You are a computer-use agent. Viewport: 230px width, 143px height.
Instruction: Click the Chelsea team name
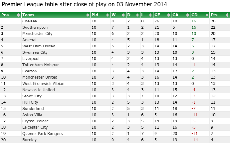(x=30, y=21)
